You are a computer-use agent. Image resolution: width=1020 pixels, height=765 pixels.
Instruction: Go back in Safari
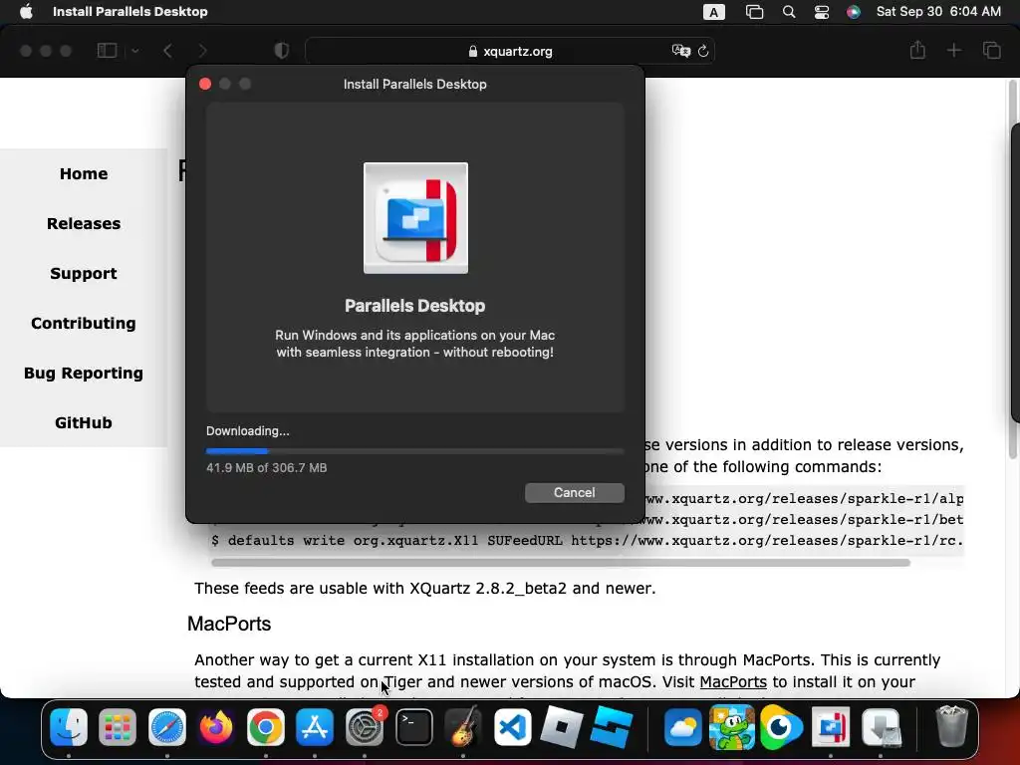point(167,51)
